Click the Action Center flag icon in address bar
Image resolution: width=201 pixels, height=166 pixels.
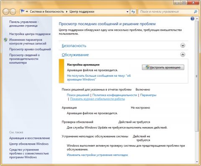point(23,11)
